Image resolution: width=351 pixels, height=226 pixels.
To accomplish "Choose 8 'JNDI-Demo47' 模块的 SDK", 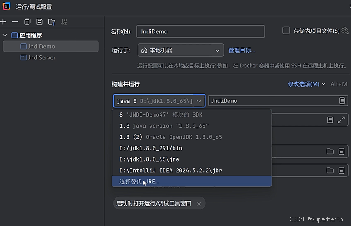I will pos(191,115).
